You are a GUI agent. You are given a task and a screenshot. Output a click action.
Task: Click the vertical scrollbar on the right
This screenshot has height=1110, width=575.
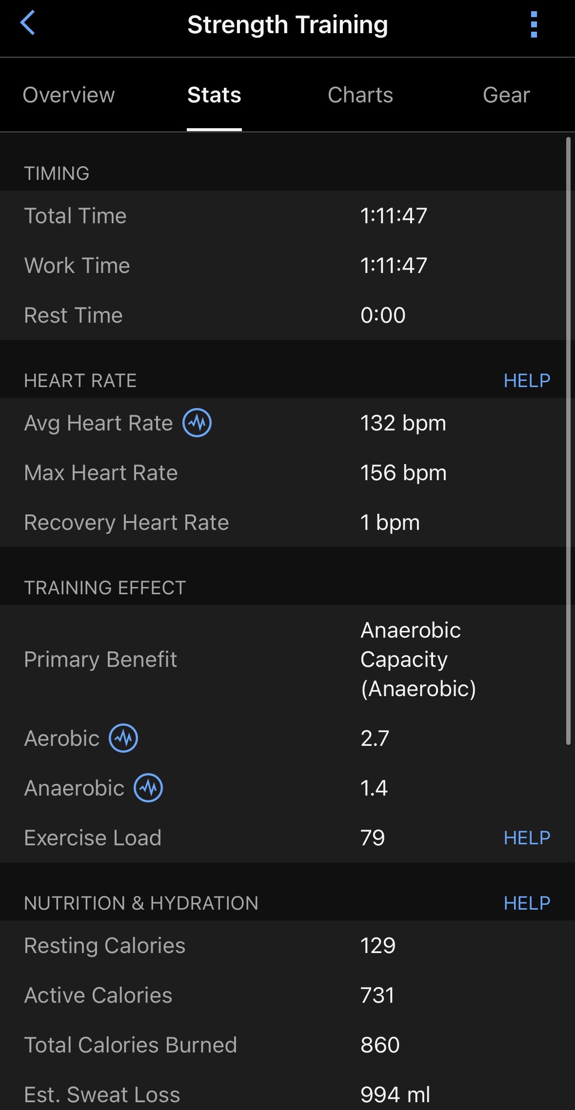pos(568,439)
